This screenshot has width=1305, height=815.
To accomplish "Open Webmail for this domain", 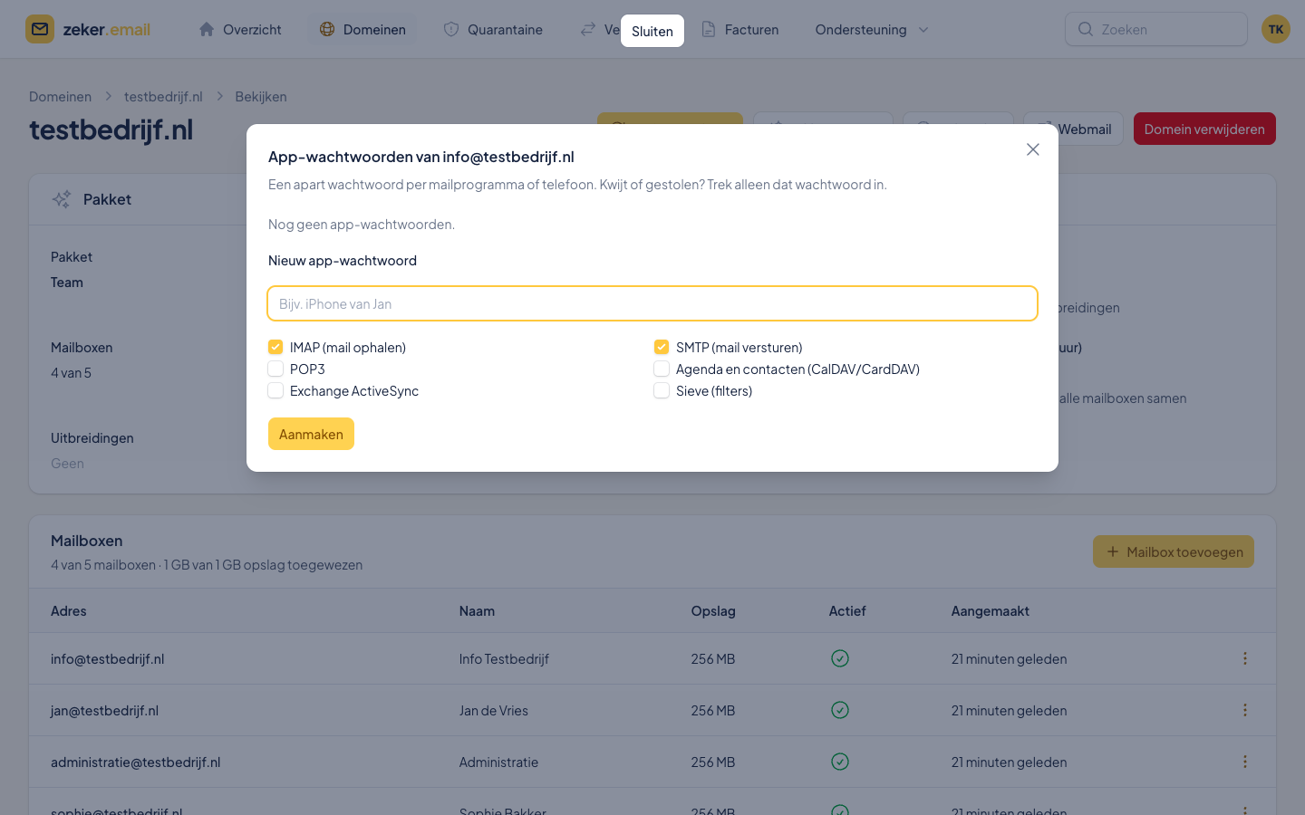I will (x=1075, y=129).
